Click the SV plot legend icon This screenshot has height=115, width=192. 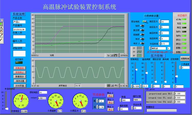tap(139, 48)
